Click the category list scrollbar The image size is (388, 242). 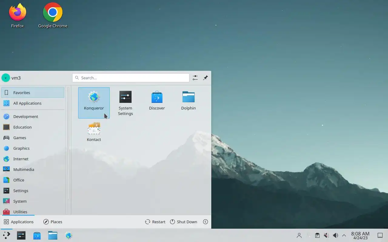click(x=68, y=144)
